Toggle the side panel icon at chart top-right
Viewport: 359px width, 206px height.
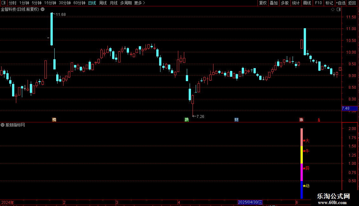339,10
